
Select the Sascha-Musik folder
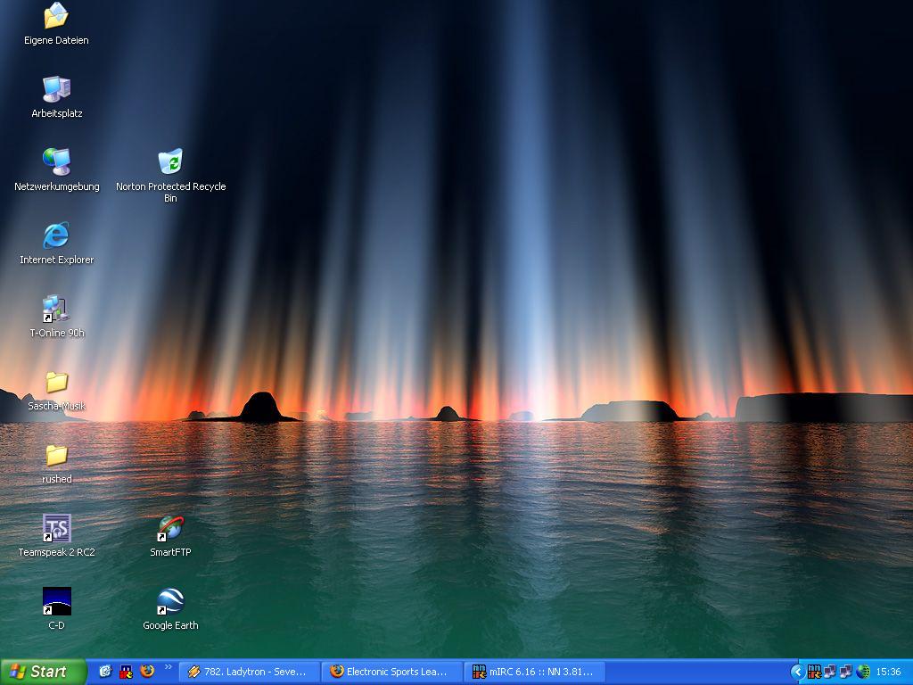[56, 382]
